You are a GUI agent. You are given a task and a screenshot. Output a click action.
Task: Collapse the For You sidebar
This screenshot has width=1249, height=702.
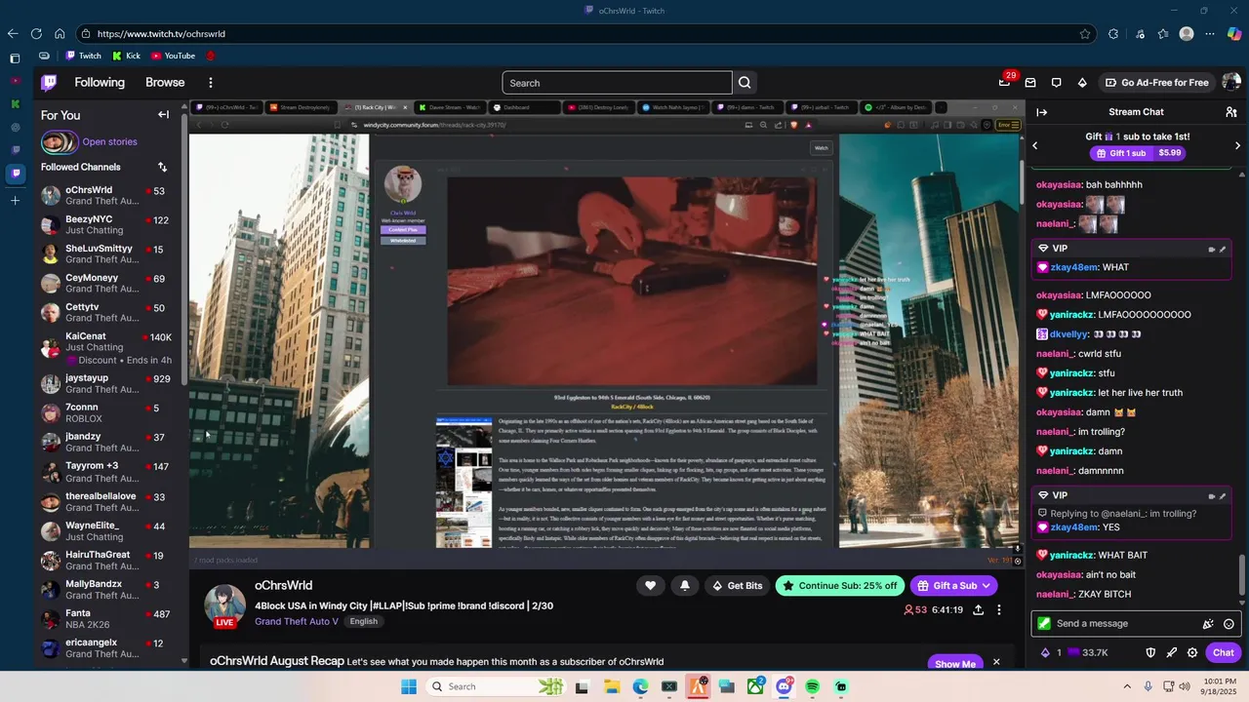[x=163, y=115]
